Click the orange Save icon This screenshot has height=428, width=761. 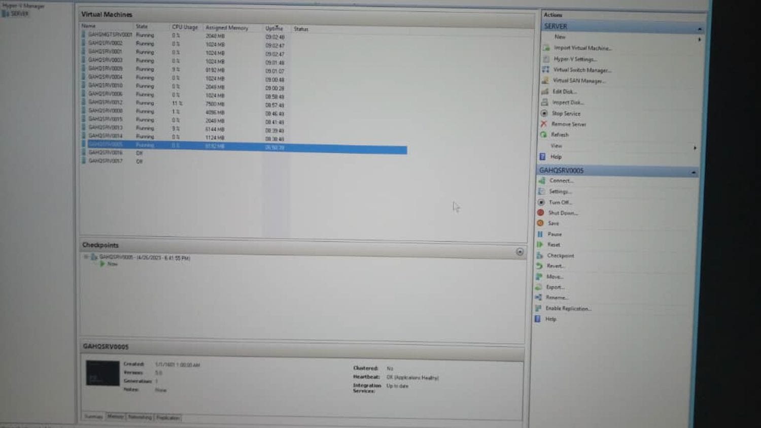(540, 223)
